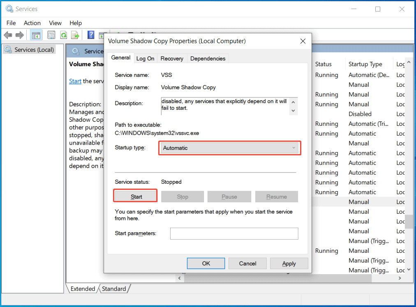Switch to the Dependencies tab
Image resolution: width=416 pixels, height=307 pixels.
point(208,58)
